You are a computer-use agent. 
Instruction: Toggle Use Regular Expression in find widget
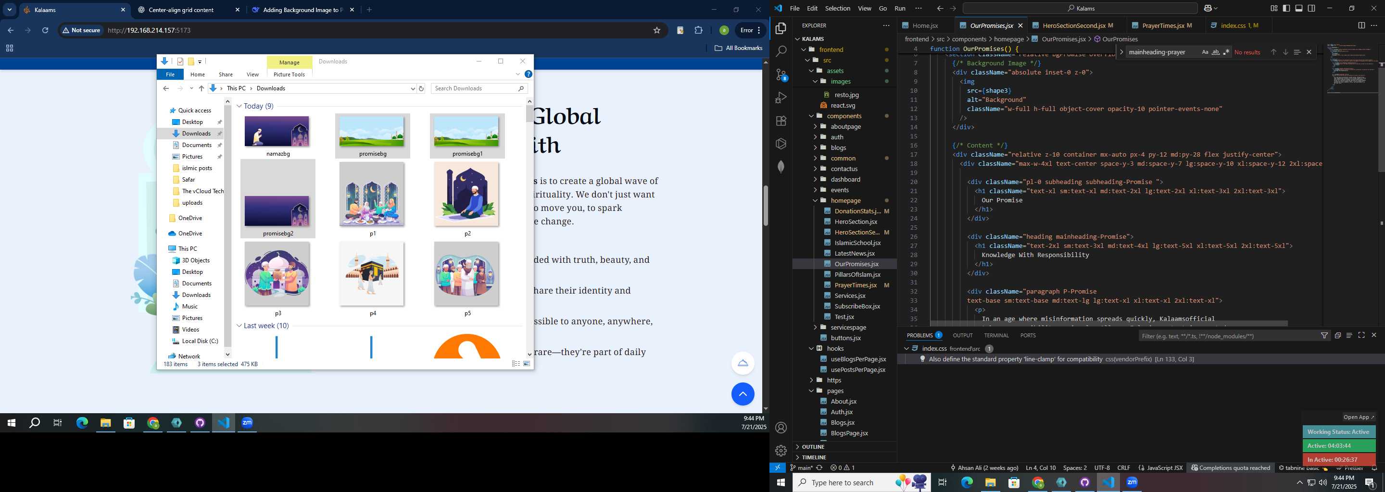pyautogui.click(x=1226, y=52)
